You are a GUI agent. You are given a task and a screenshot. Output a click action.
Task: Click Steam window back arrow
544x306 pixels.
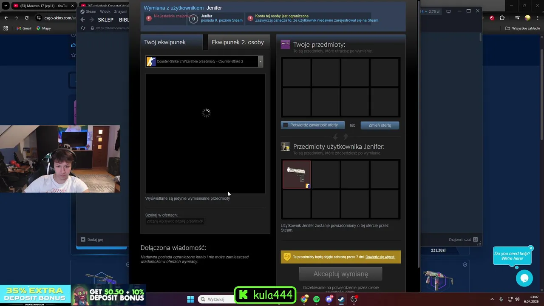[83, 20]
